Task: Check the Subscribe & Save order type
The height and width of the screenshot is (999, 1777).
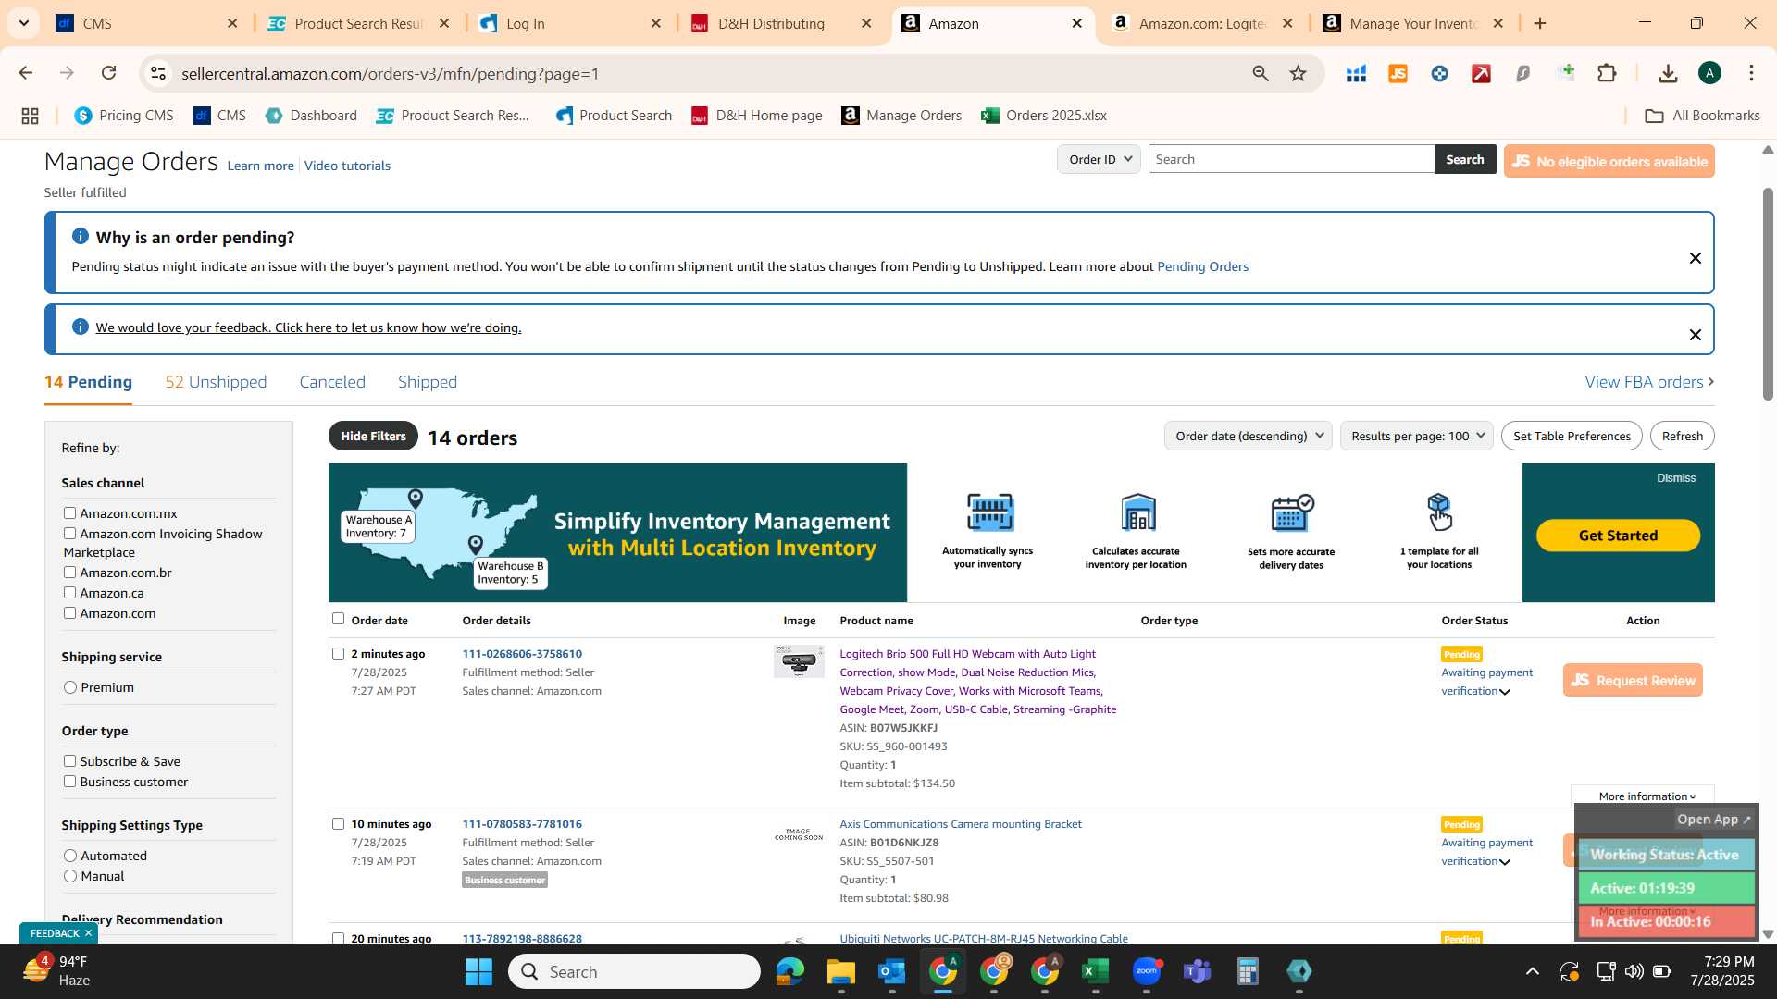Action: pos(69,761)
